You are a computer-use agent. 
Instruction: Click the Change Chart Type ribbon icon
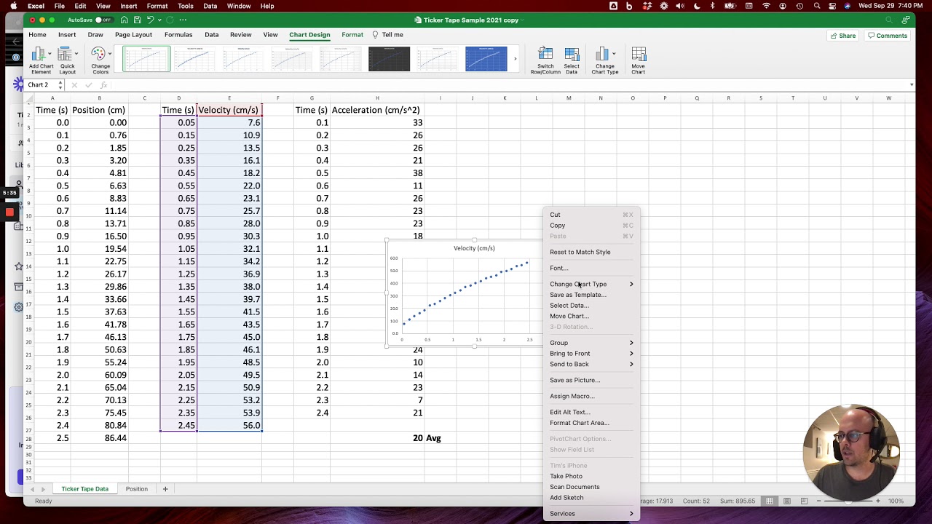602,54
